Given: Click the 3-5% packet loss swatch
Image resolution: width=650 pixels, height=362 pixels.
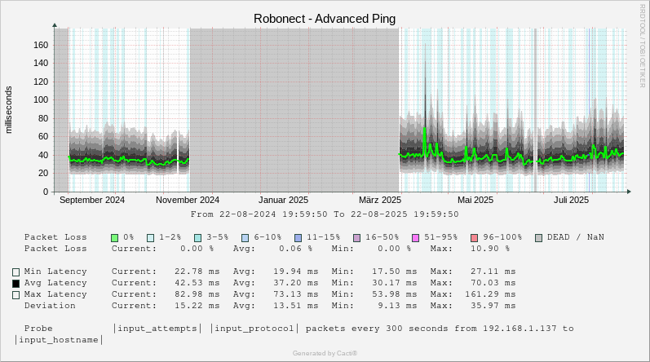Looking at the screenshot, I should 197,238.
